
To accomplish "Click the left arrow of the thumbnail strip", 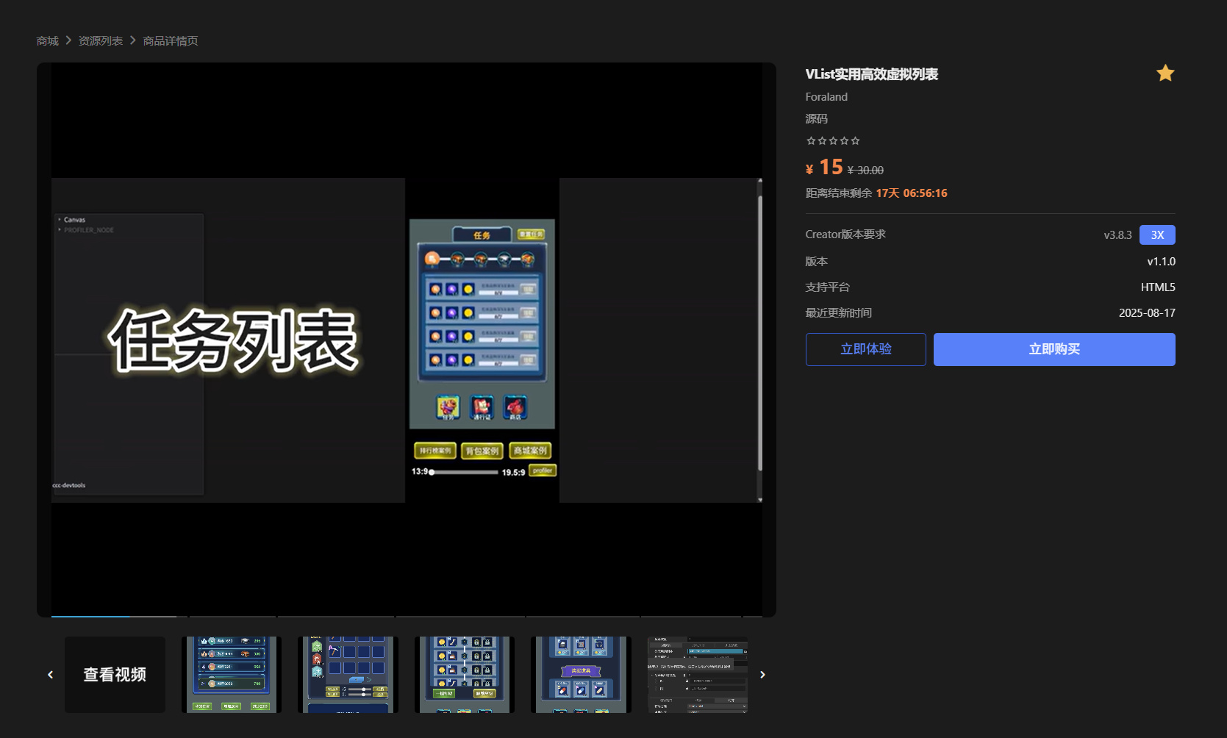I will pos(50,675).
